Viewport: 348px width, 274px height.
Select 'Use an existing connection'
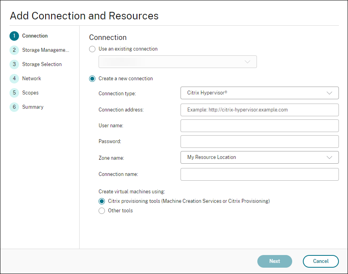[x=92, y=49]
